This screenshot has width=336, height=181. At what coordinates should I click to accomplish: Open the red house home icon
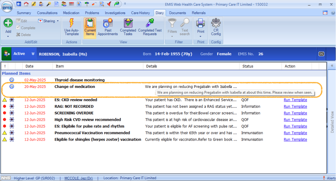(26, 4)
